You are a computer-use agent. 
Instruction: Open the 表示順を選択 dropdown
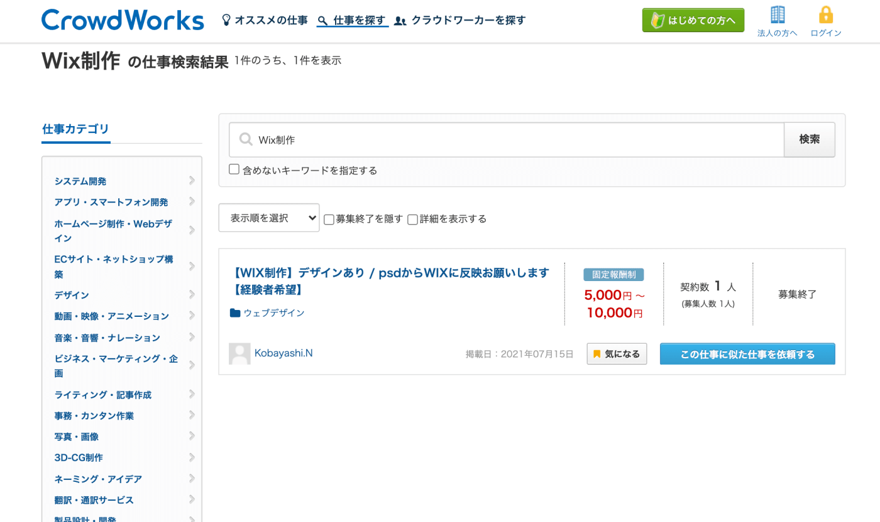tap(269, 218)
